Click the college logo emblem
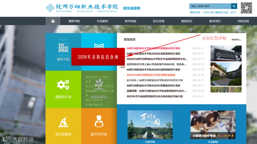Viewport: 257px width, 144px height. pyautogui.click(x=50, y=8)
